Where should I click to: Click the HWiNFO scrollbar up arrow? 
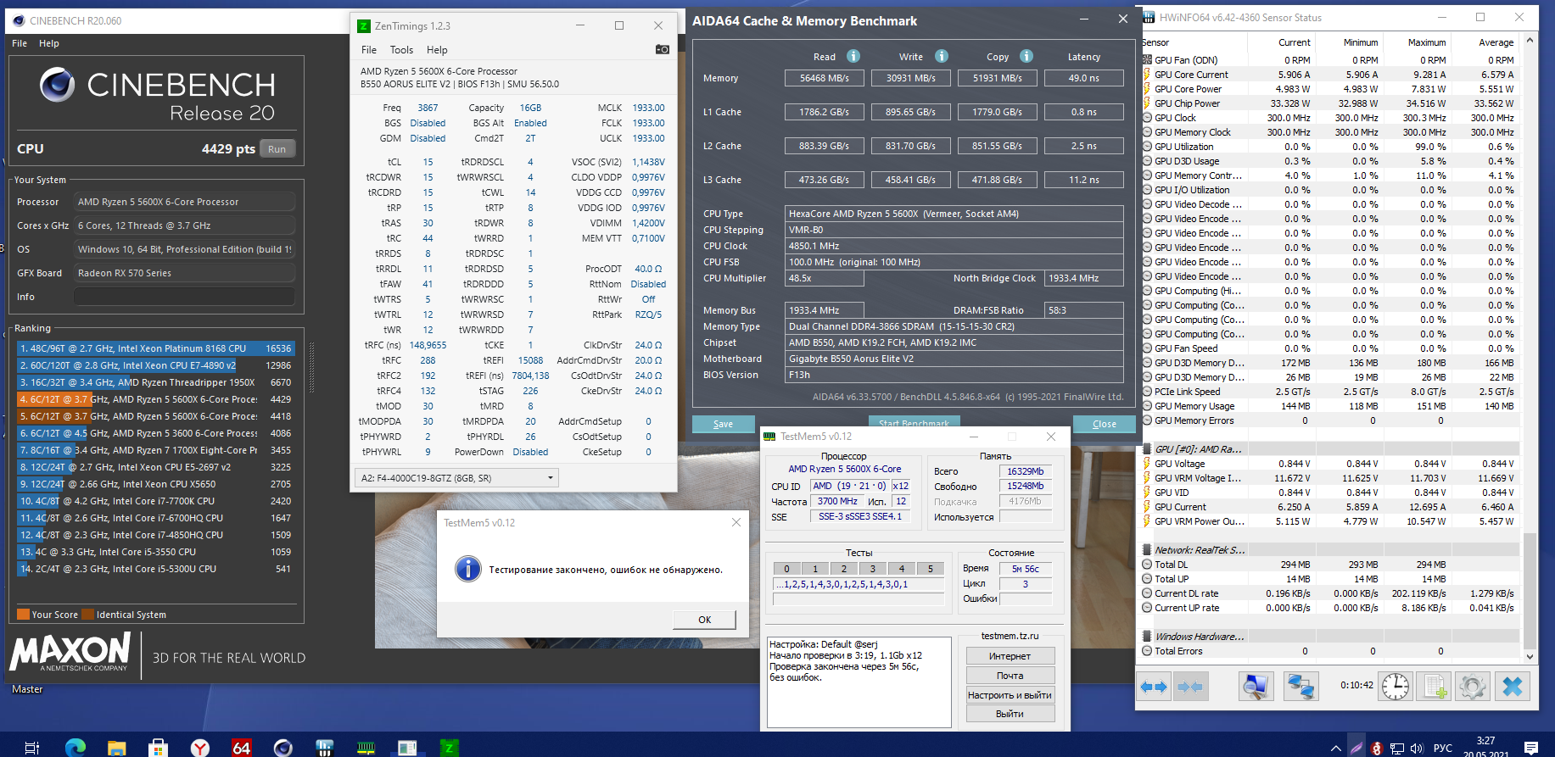pos(1530,40)
